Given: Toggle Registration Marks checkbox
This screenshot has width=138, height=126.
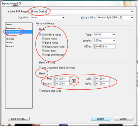Looking at the screenshot, I should point(43,47).
